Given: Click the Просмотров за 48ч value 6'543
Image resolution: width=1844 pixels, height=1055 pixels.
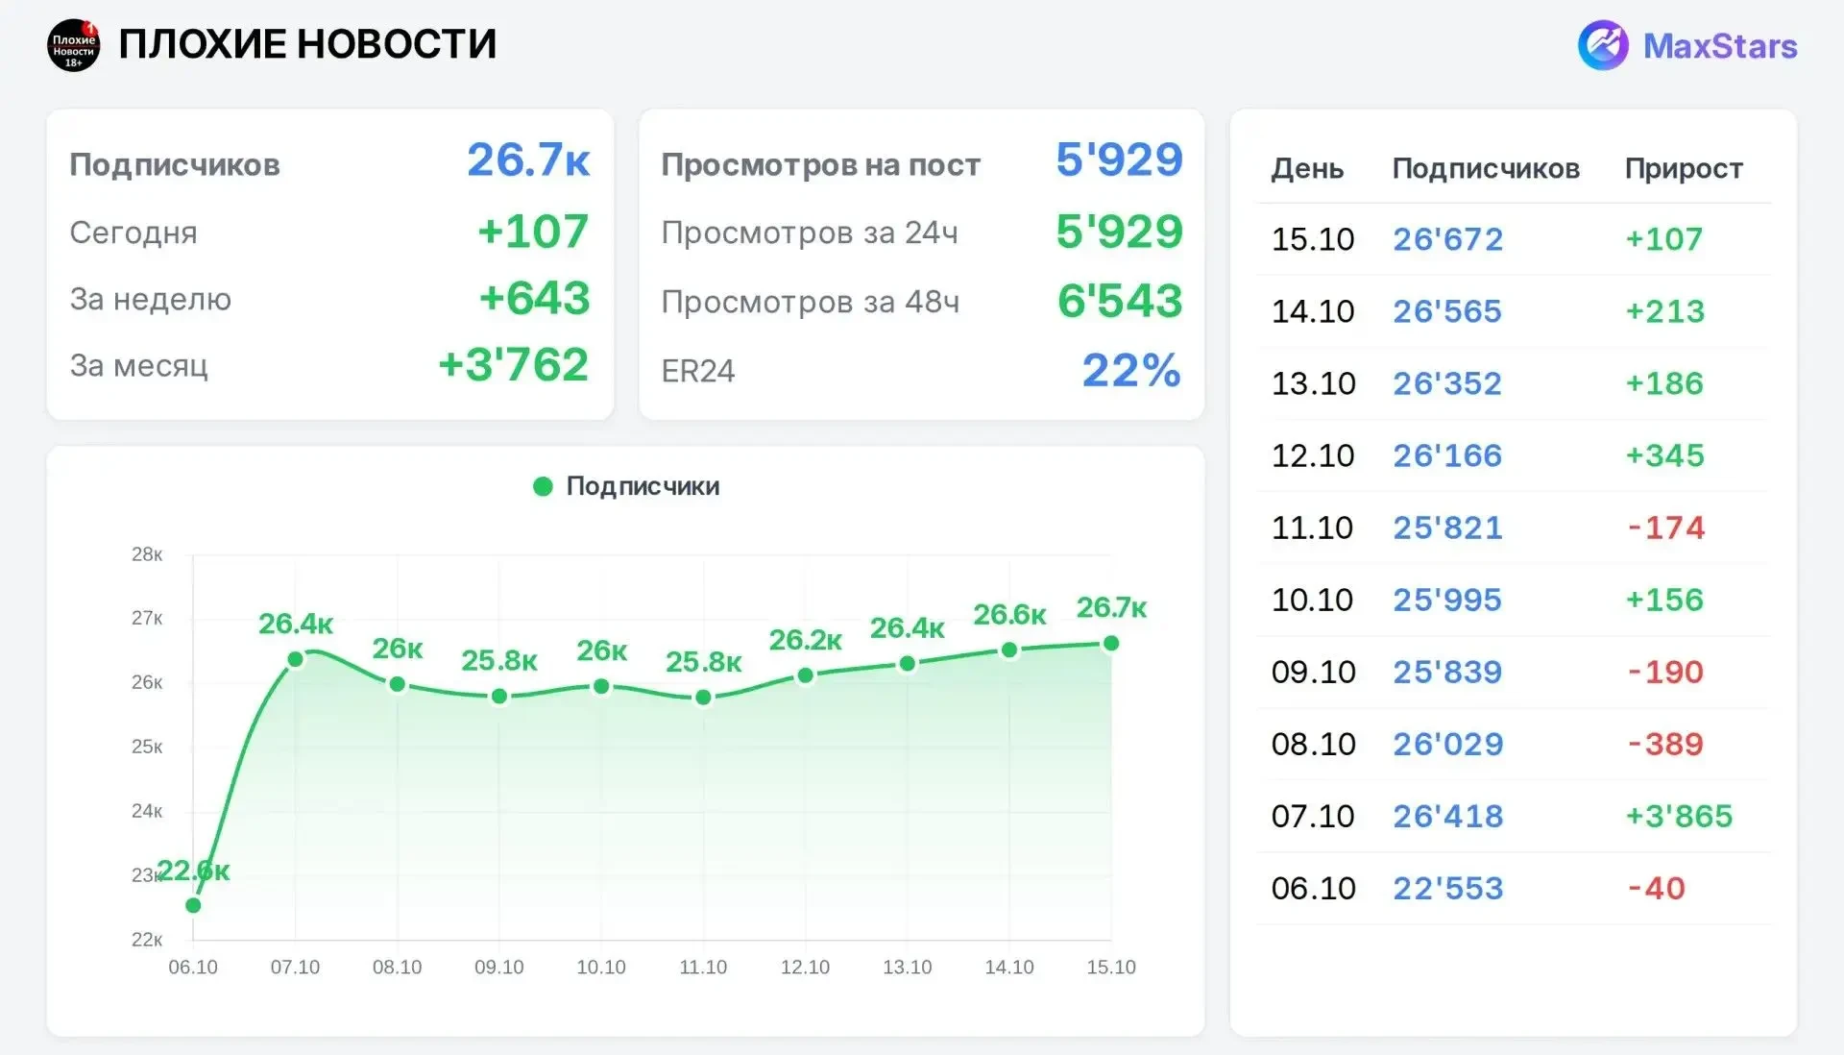Looking at the screenshot, I should click(x=1120, y=301).
